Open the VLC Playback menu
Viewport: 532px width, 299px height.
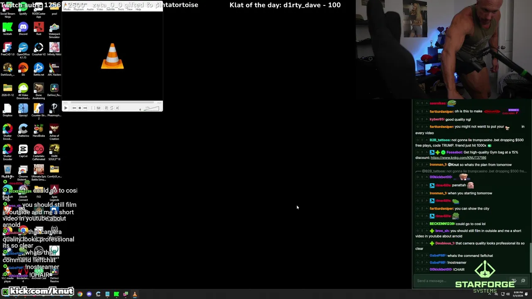79,10
